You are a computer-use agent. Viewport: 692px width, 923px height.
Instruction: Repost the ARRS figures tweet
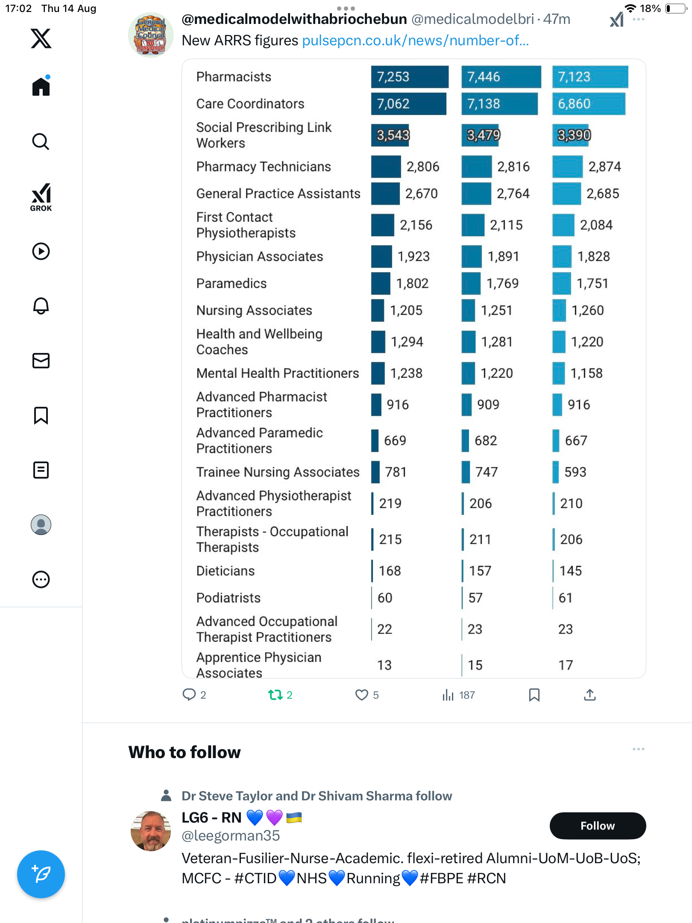(276, 695)
